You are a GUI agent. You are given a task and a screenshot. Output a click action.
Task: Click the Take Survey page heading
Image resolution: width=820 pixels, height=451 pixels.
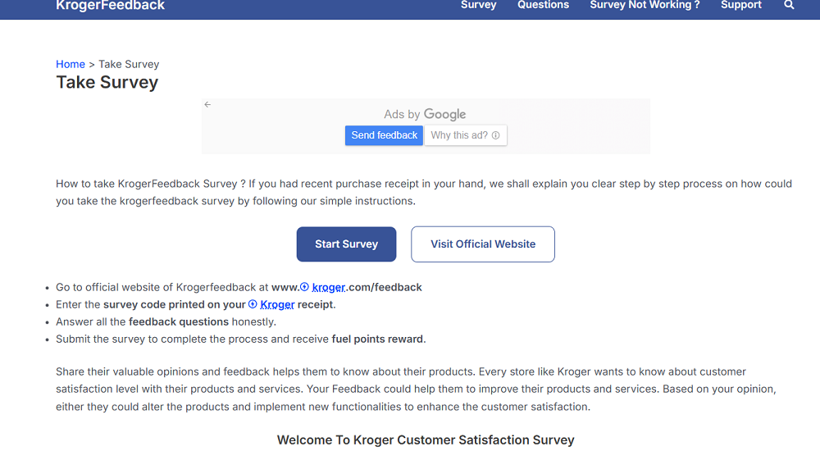(x=107, y=82)
